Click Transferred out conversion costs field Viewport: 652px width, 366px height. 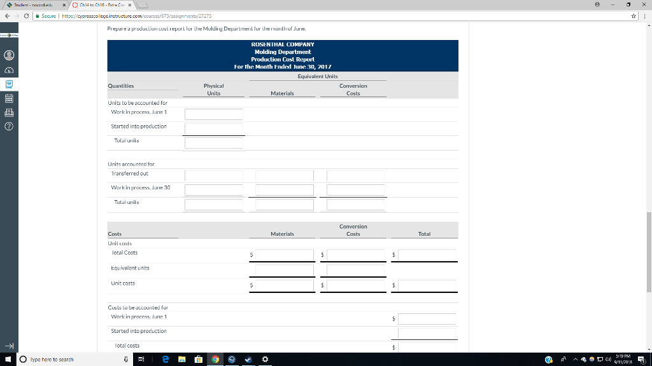[355, 175]
